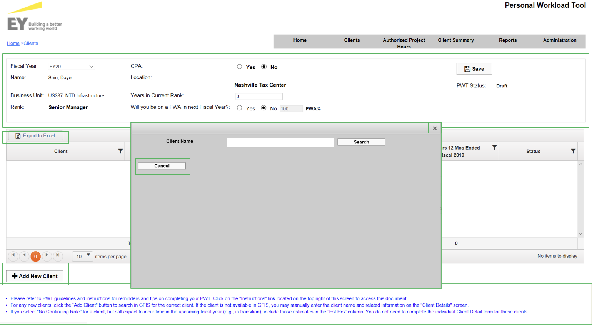Follow the Home breadcrumb link
This screenshot has width=592, height=325.
13,43
